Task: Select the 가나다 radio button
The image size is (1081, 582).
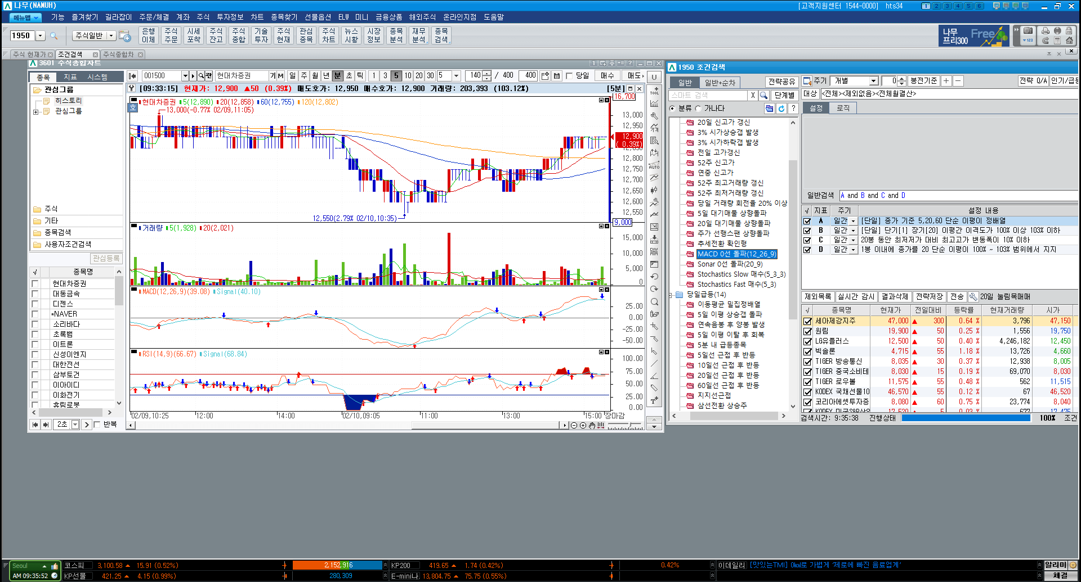Action: click(698, 109)
